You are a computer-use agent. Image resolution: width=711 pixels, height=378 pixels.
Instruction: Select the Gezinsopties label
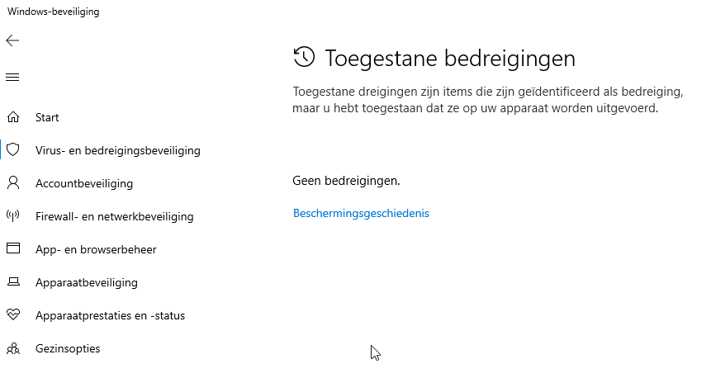pos(68,348)
